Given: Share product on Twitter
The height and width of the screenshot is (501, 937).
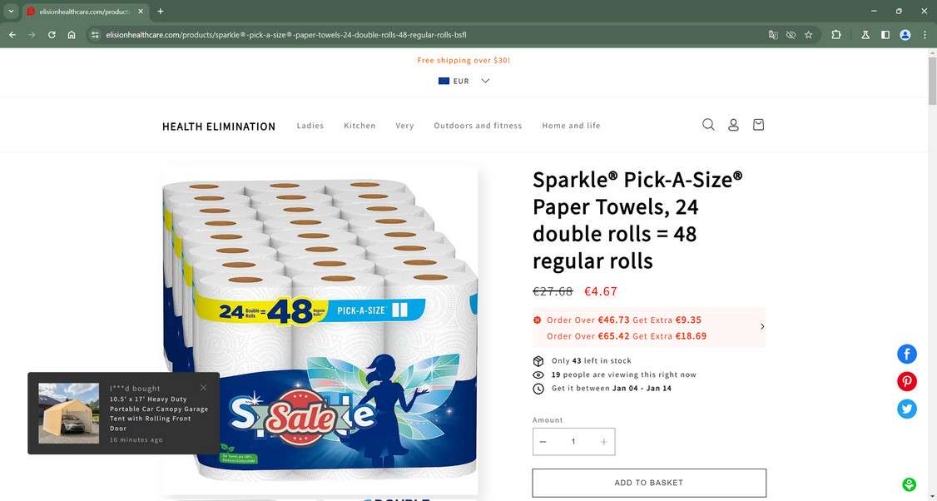Looking at the screenshot, I should click(906, 409).
